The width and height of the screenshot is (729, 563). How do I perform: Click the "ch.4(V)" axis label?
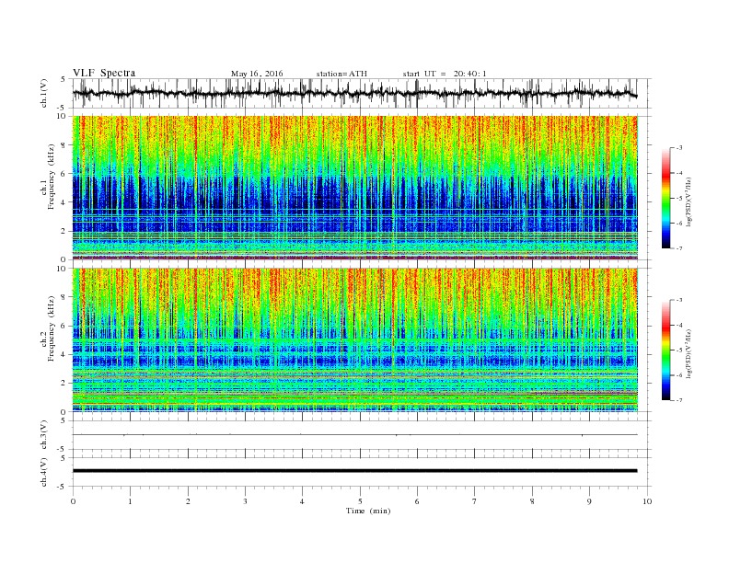(44, 472)
